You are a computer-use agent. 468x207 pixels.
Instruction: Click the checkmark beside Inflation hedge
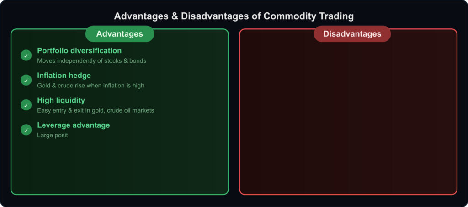pyautogui.click(x=26, y=80)
